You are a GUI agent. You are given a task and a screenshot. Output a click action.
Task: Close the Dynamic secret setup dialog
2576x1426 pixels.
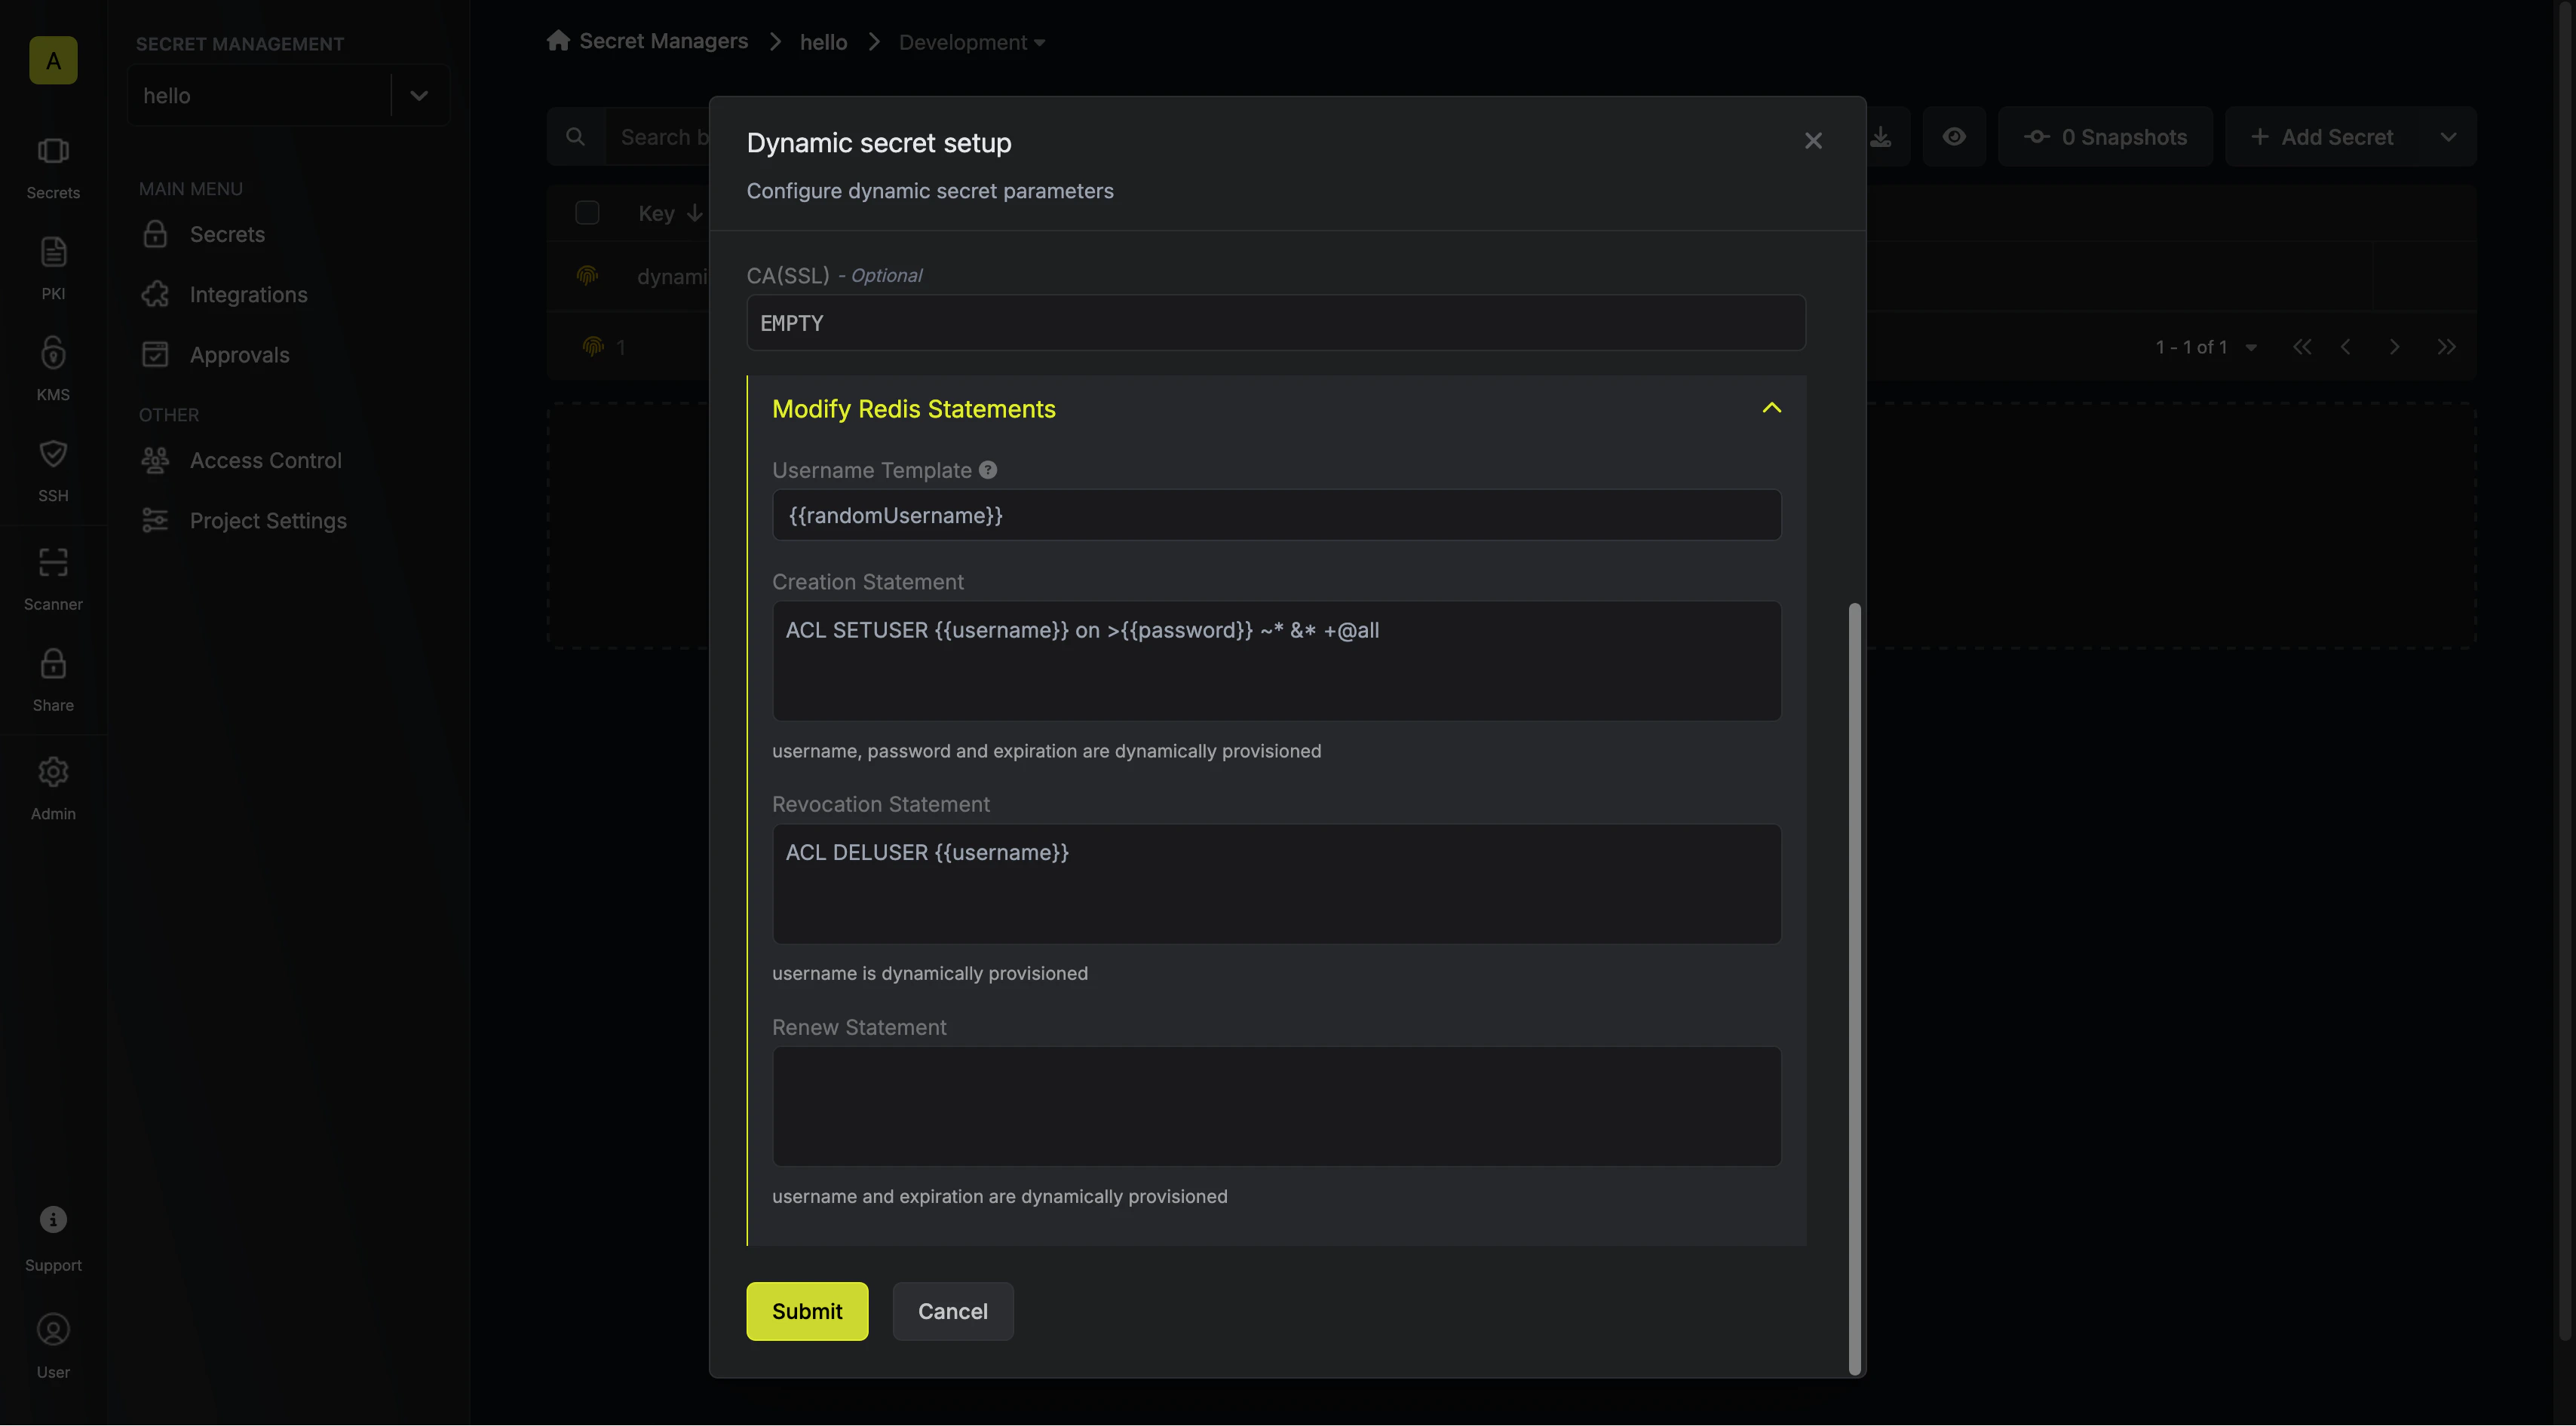1813,141
